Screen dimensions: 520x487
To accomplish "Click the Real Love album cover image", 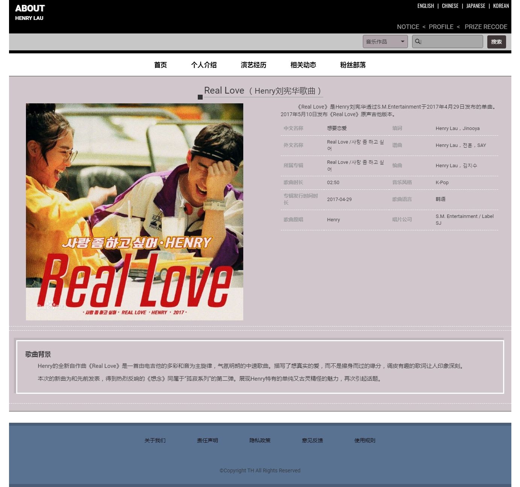I will click(x=135, y=212).
